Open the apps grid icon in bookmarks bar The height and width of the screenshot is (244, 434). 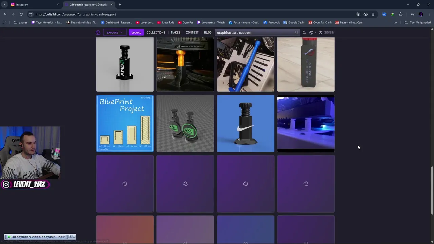4,23
